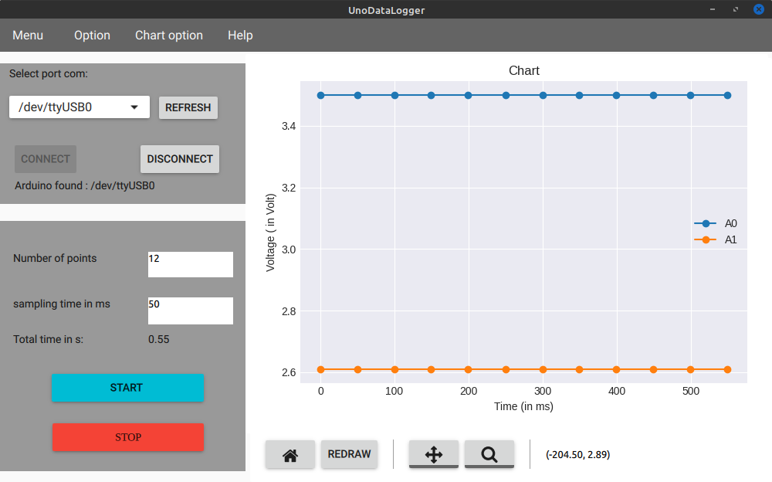Start data acquisition with START

tap(127, 388)
